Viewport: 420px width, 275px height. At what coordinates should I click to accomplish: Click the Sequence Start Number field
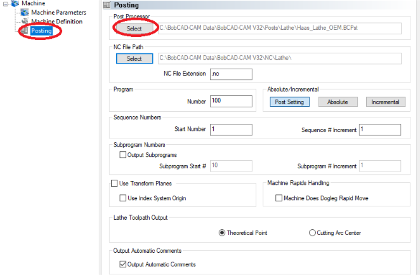(x=231, y=130)
